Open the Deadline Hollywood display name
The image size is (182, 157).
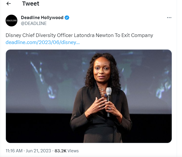point(42,18)
